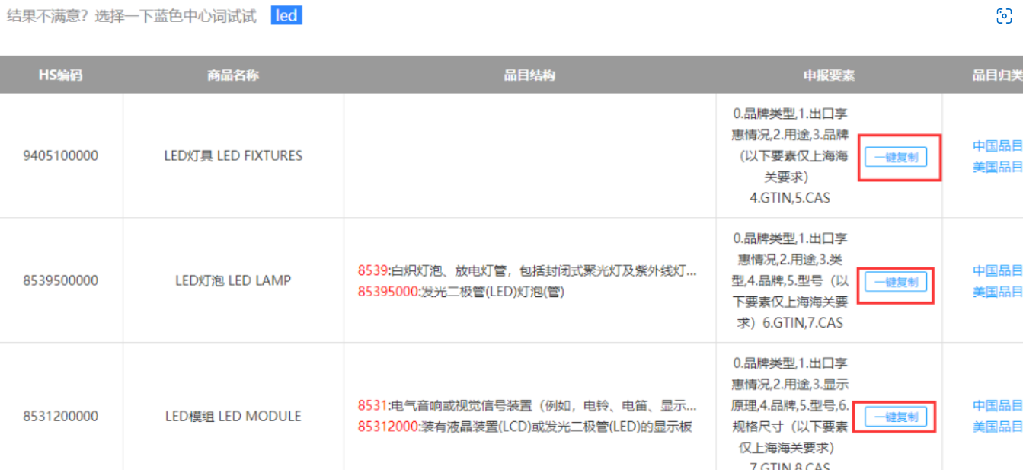Viewport: 1023px width, 470px height.
Task: Select HS code 9405100000 cell
Action: coord(60,156)
